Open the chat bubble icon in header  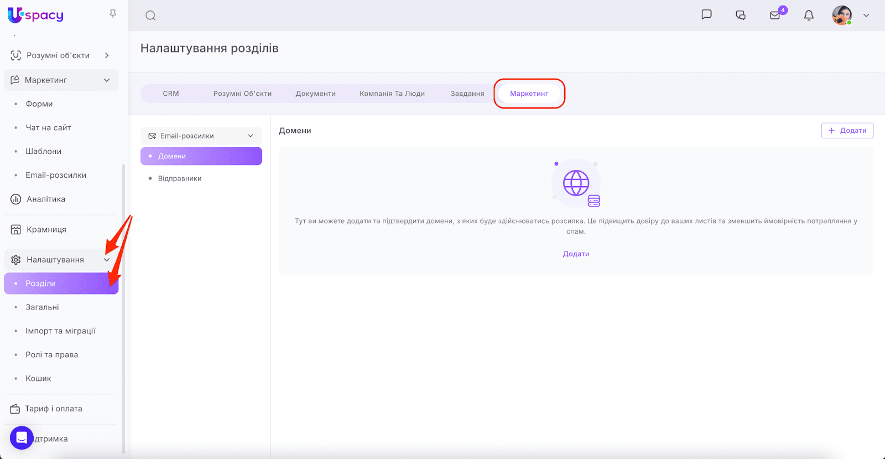click(x=706, y=15)
